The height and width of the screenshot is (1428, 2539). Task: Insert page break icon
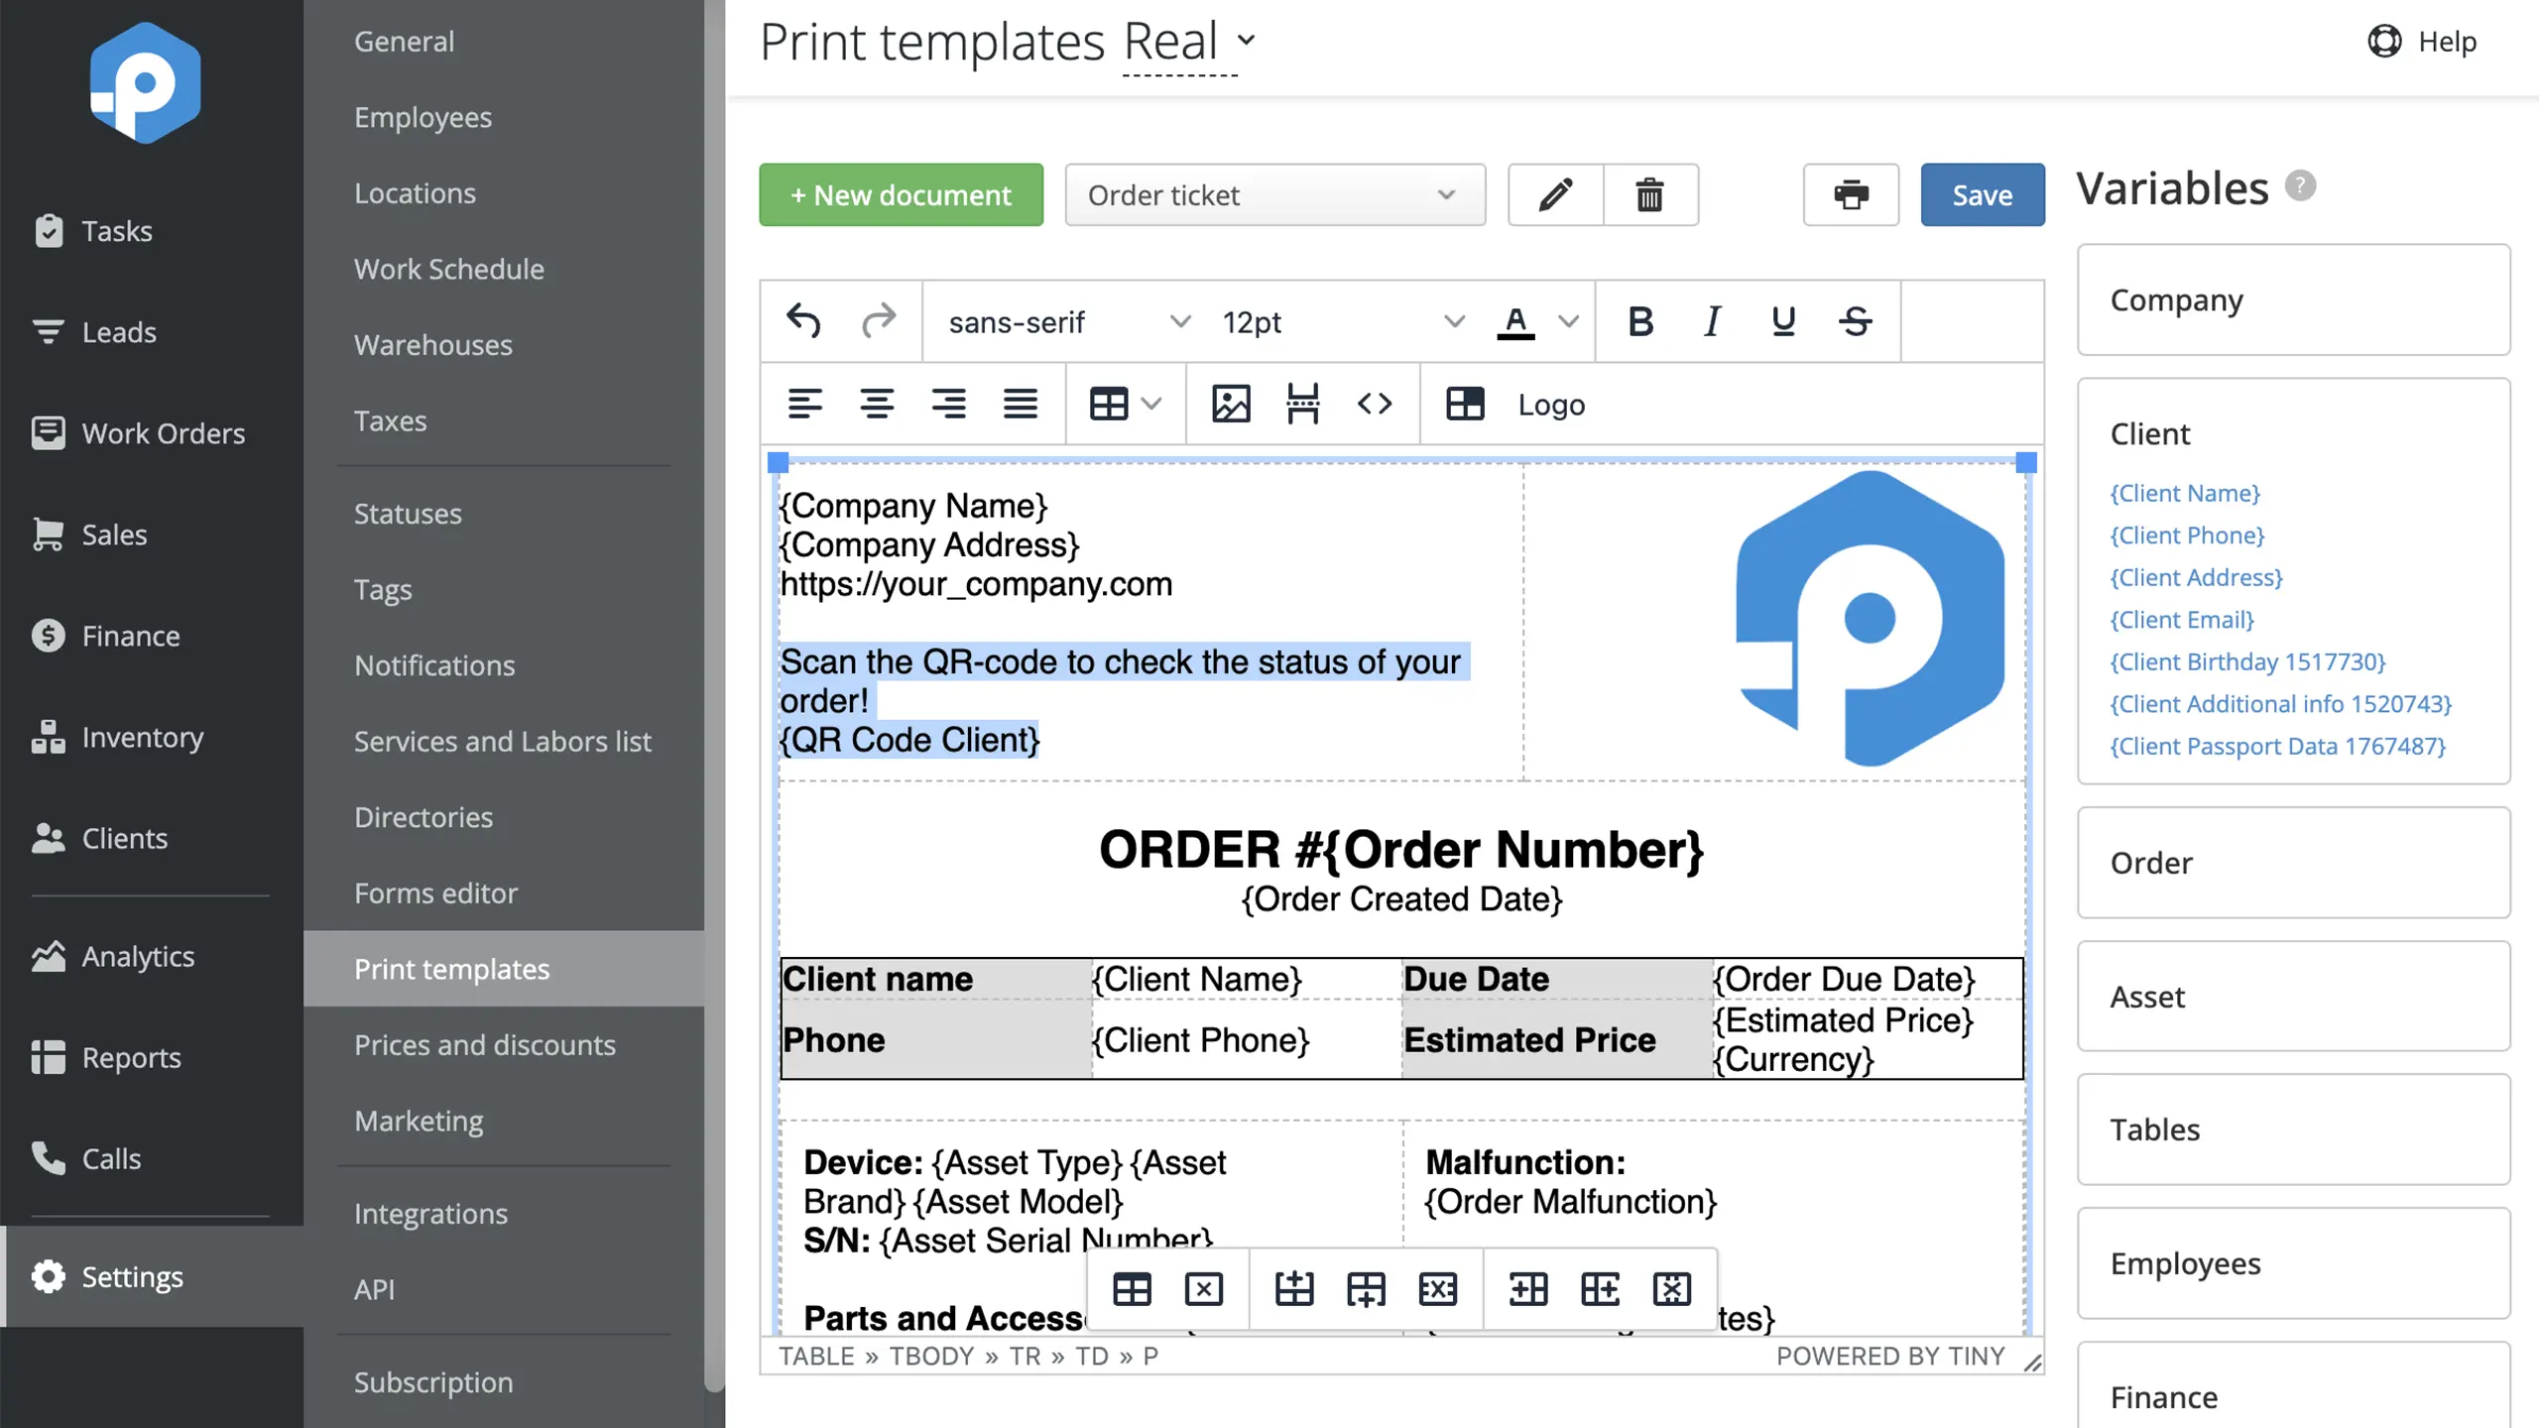(1302, 404)
